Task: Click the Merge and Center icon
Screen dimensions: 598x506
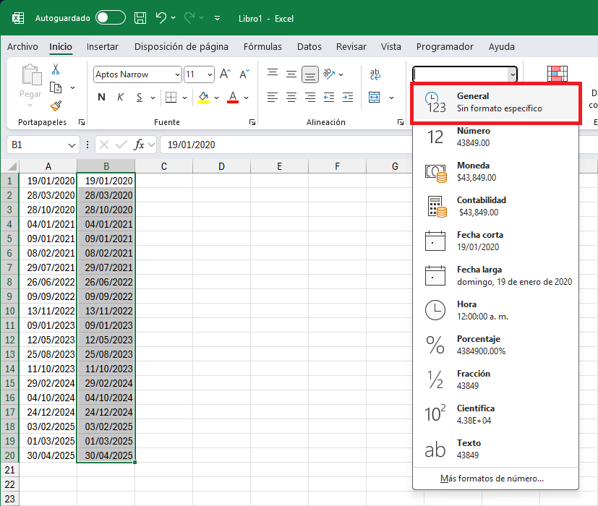Action: tap(375, 98)
